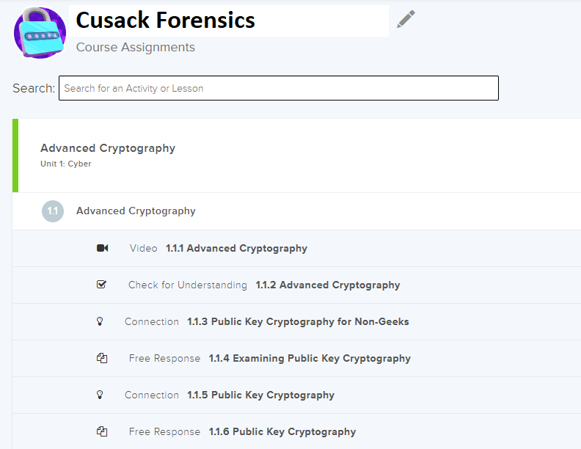Image resolution: width=581 pixels, height=449 pixels.
Task: Click the padlock course avatar image
Action: coord(40,33)
